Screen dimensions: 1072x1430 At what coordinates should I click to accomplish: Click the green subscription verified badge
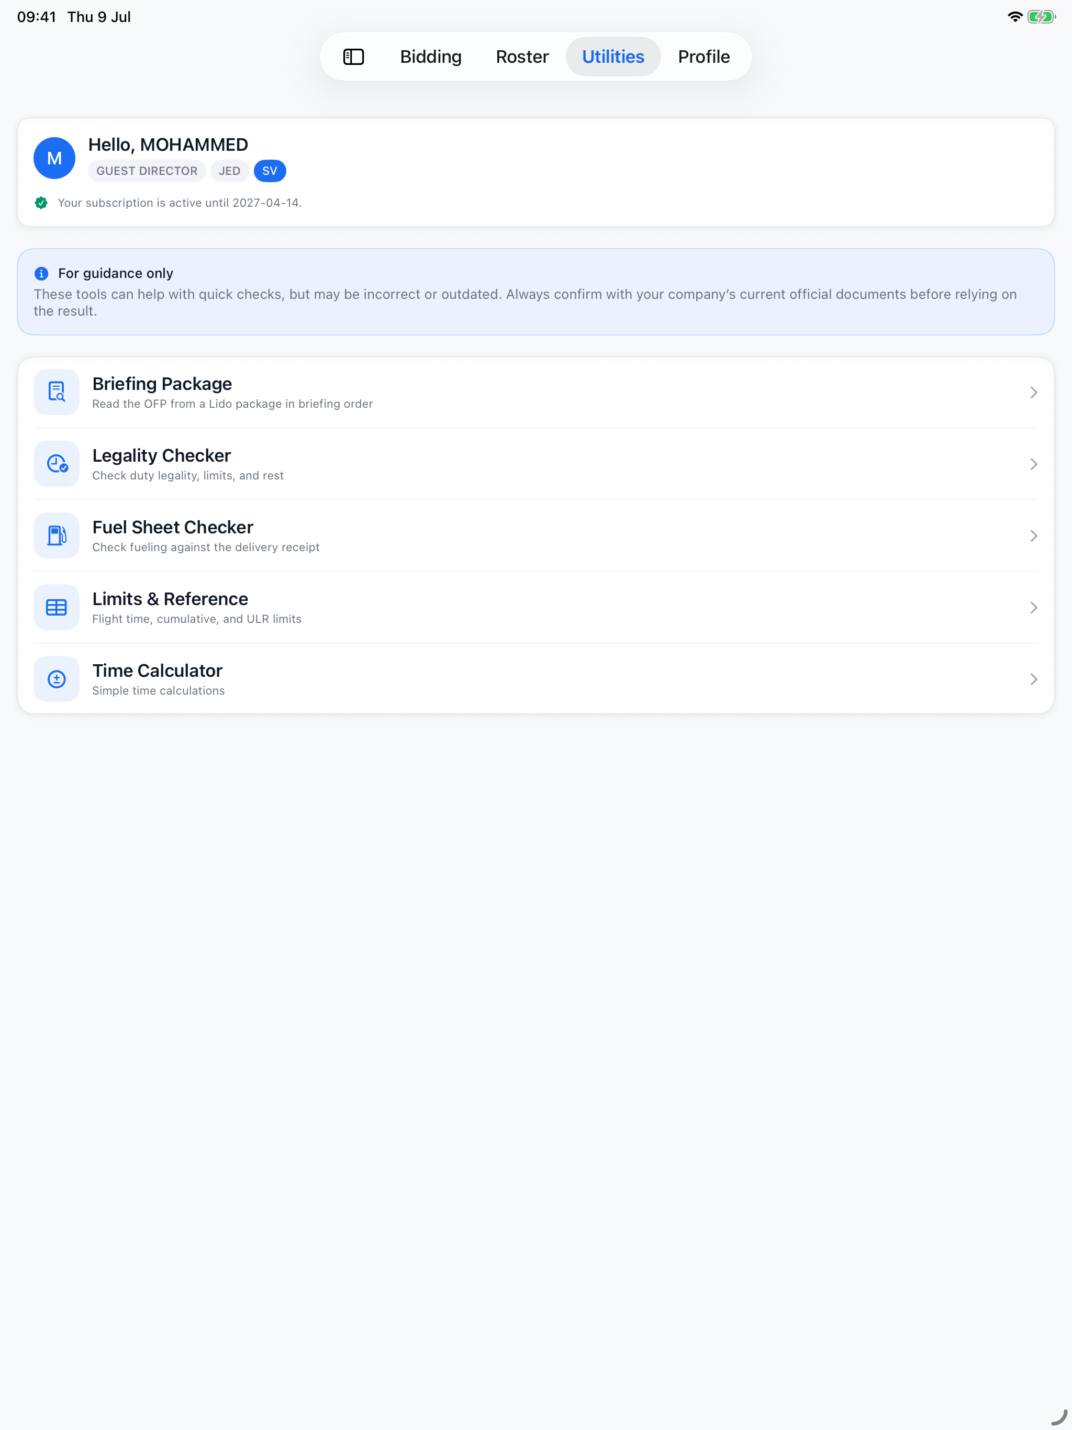(41, 203)
